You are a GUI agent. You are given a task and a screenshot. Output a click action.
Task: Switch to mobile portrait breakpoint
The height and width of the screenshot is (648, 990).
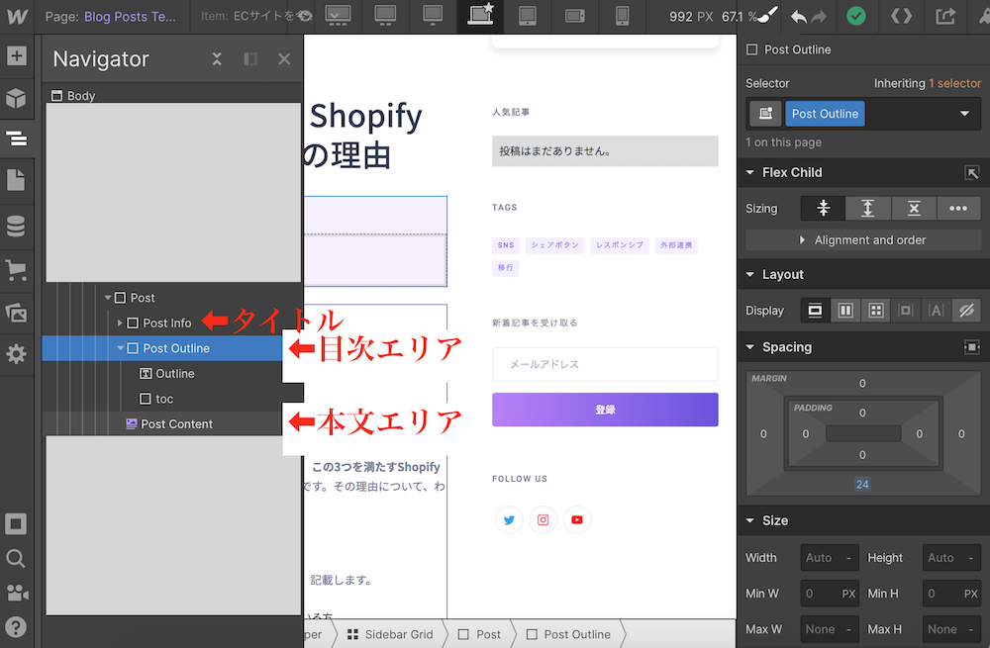point(623,16)
